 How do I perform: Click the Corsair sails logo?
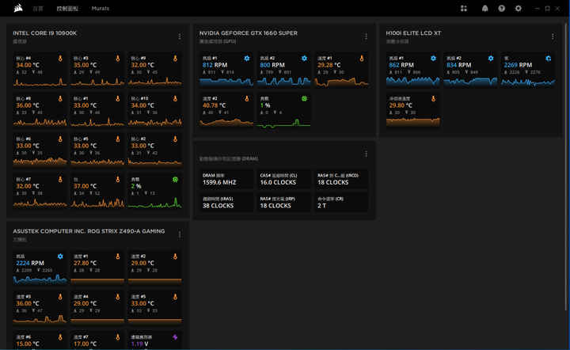click(18, 8)
